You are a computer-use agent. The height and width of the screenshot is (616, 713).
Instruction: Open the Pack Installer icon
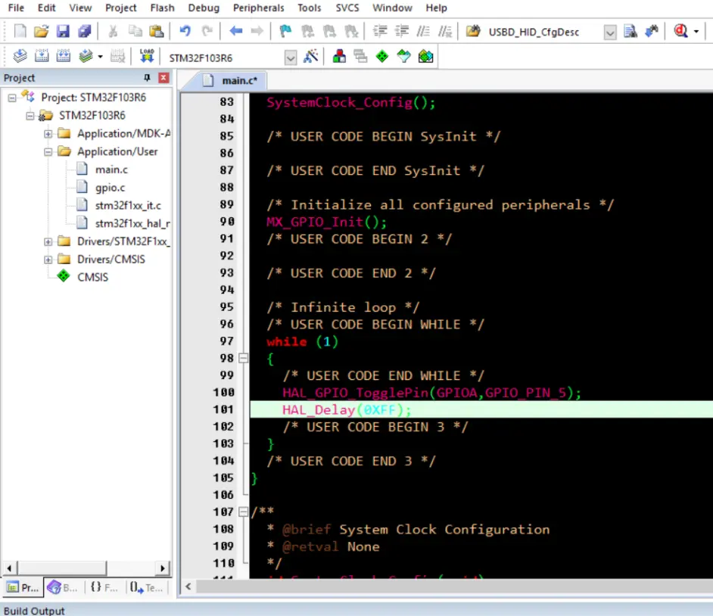pos(425,56)
